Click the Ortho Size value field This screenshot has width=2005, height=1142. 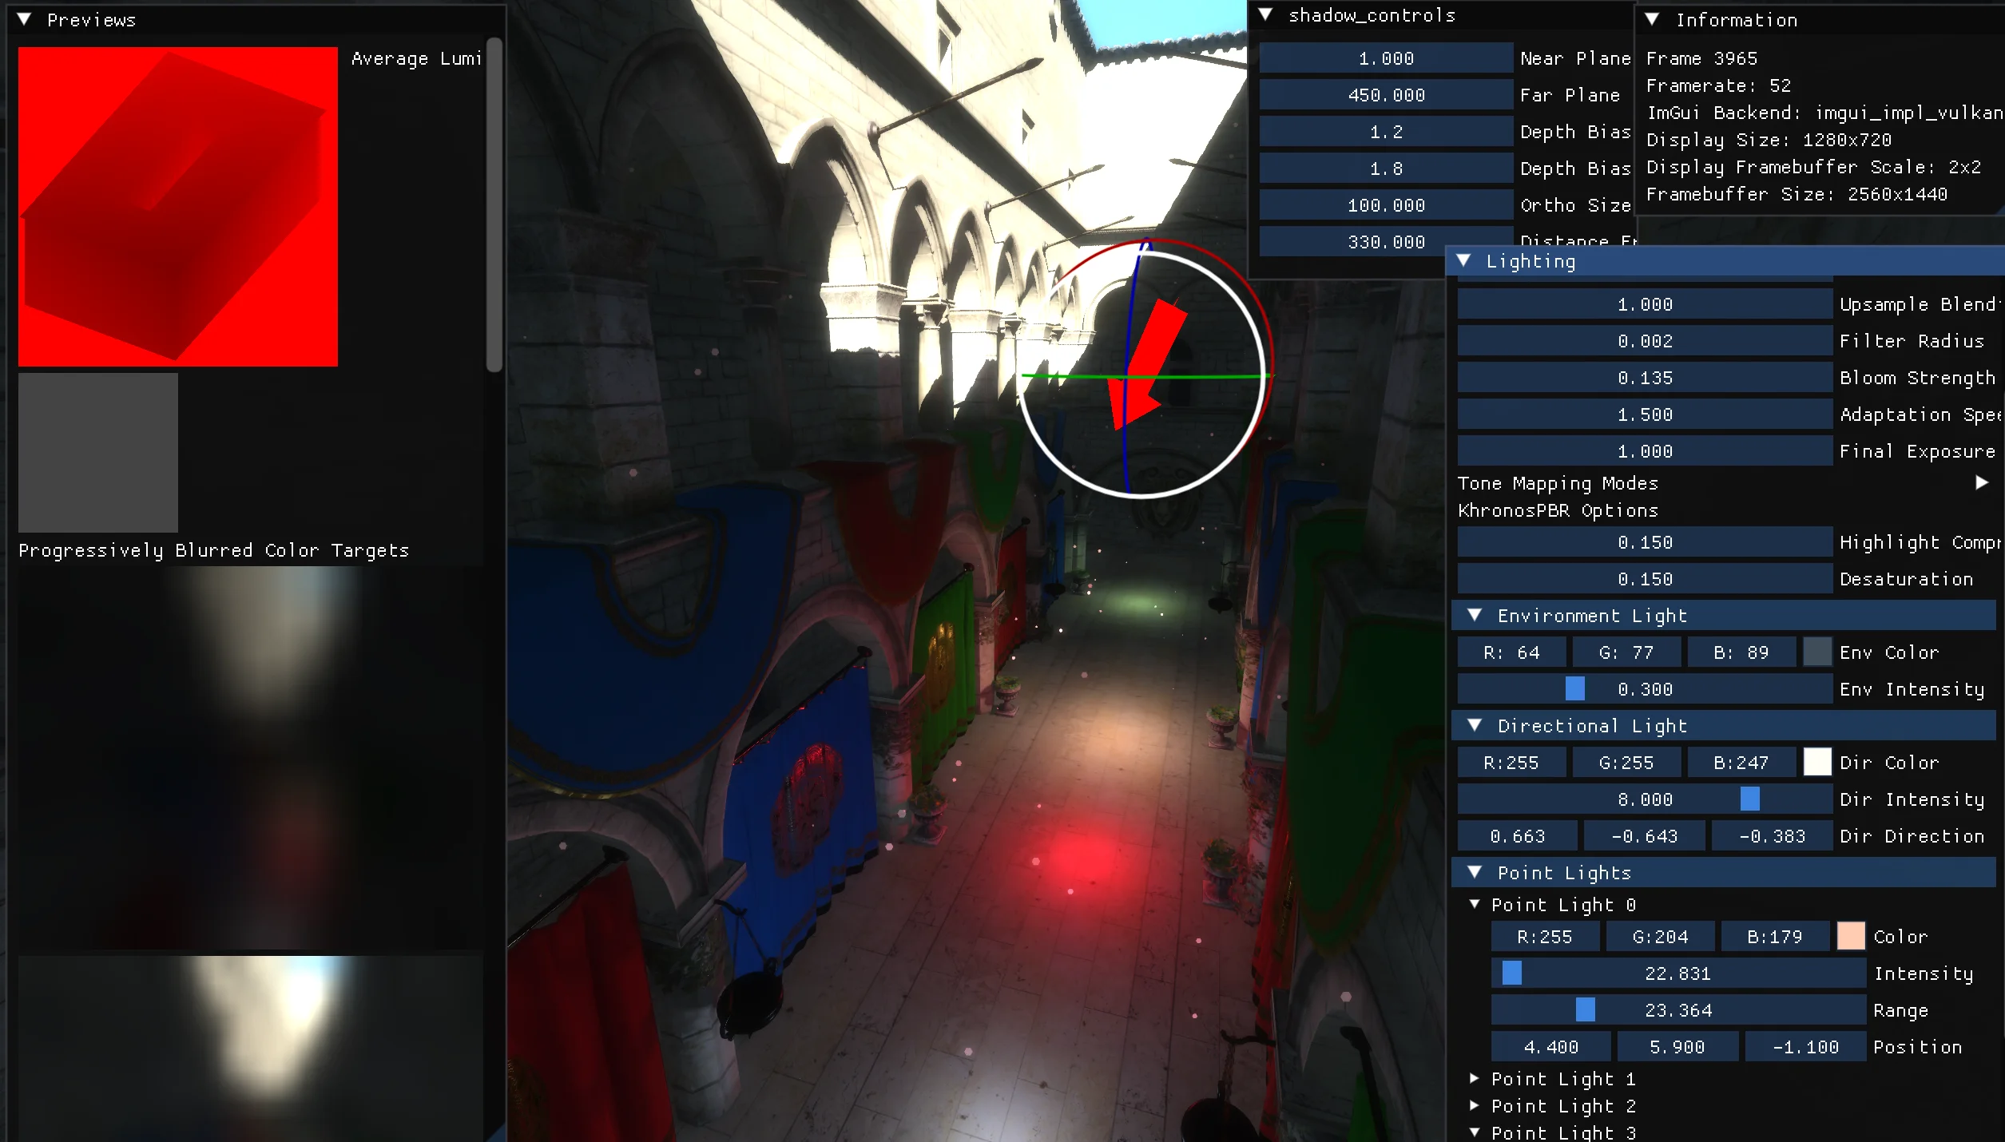(1386, 204)
